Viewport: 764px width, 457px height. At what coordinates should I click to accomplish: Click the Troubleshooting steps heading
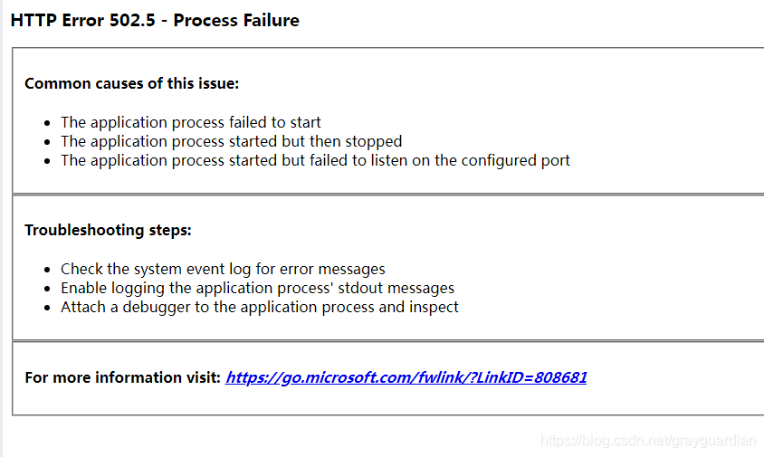coord(108,230)
